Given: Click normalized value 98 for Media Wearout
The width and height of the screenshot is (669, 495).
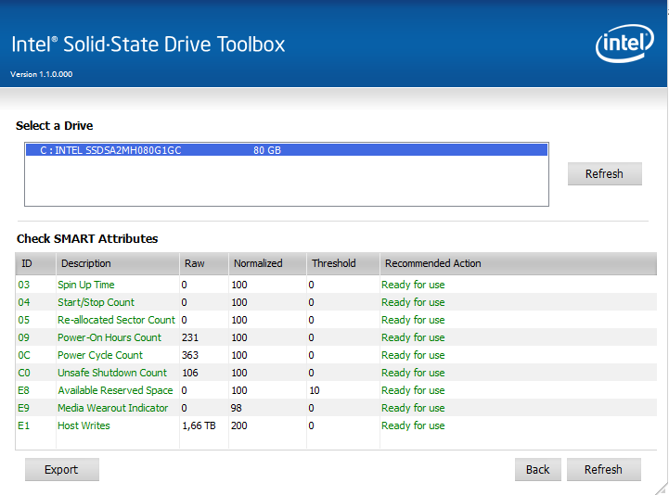Looking at the screenshot, I should 236,408.
